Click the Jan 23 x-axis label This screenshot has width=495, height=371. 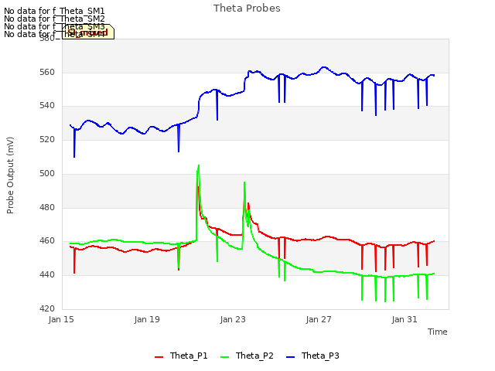point(233,319)
